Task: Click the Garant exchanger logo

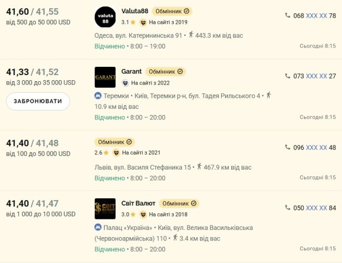Action: (x=105, y=77)
